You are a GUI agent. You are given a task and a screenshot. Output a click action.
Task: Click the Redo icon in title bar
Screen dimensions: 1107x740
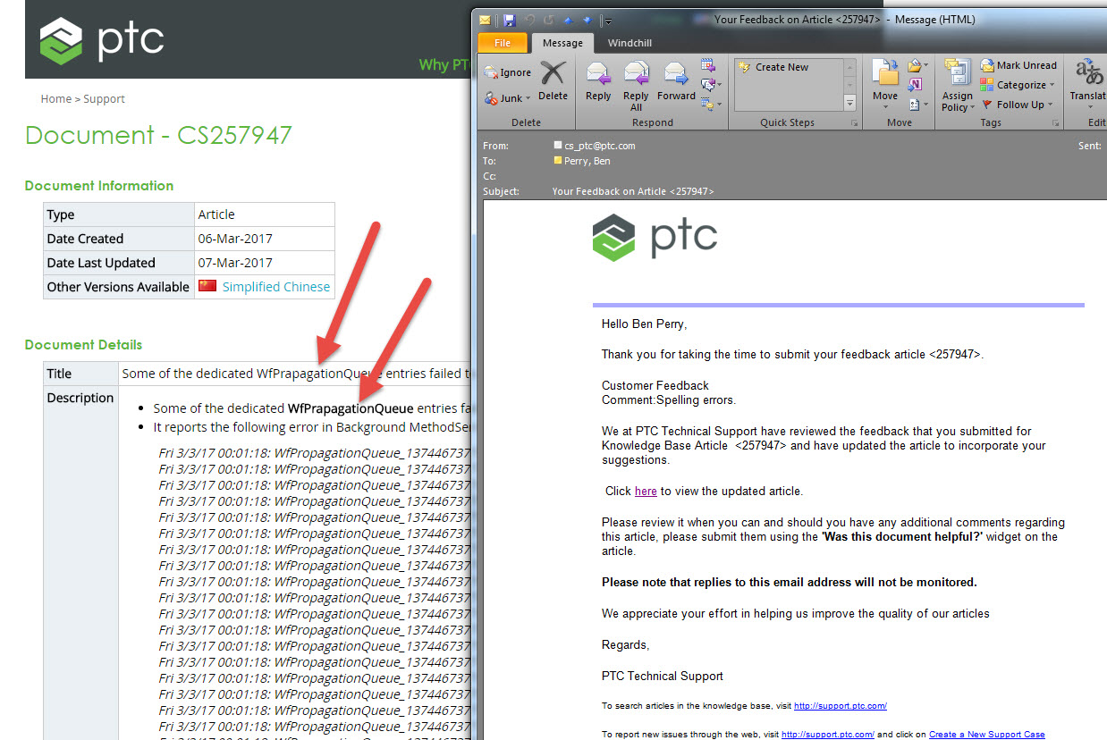click(548, 19)
